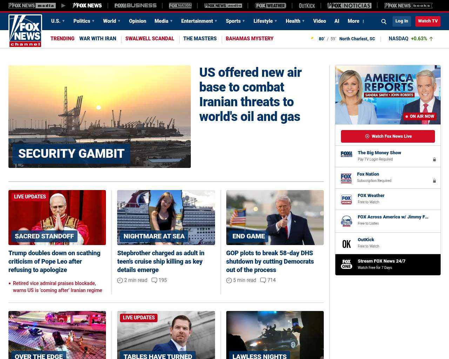Viewport: 449px width, 359px height.
Task: Open the AI section
Action: pos(337,21)
